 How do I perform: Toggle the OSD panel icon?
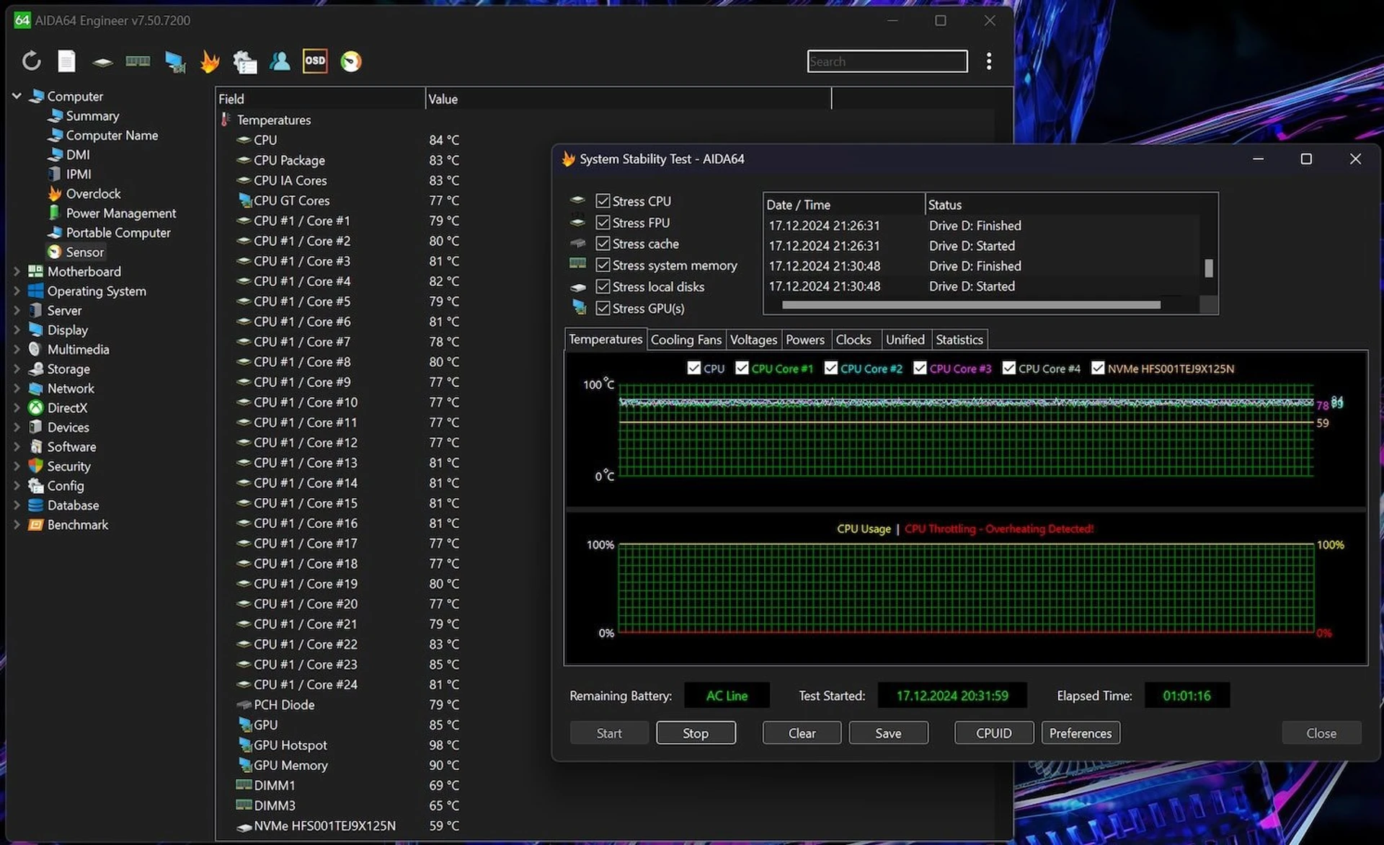[x=315, y=61]
